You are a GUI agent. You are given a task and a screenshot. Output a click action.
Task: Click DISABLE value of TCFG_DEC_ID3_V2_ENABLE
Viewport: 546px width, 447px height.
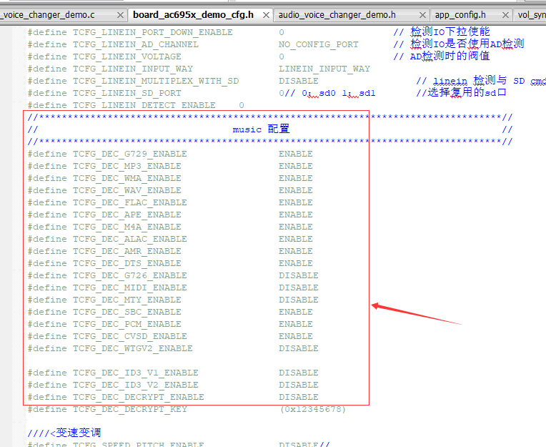[299, 385]
